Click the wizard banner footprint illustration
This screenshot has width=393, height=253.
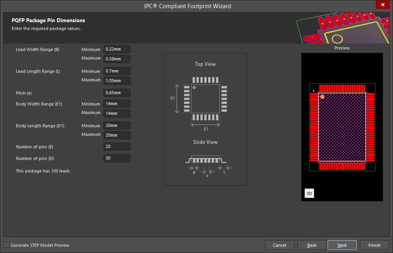click(343, 28)
